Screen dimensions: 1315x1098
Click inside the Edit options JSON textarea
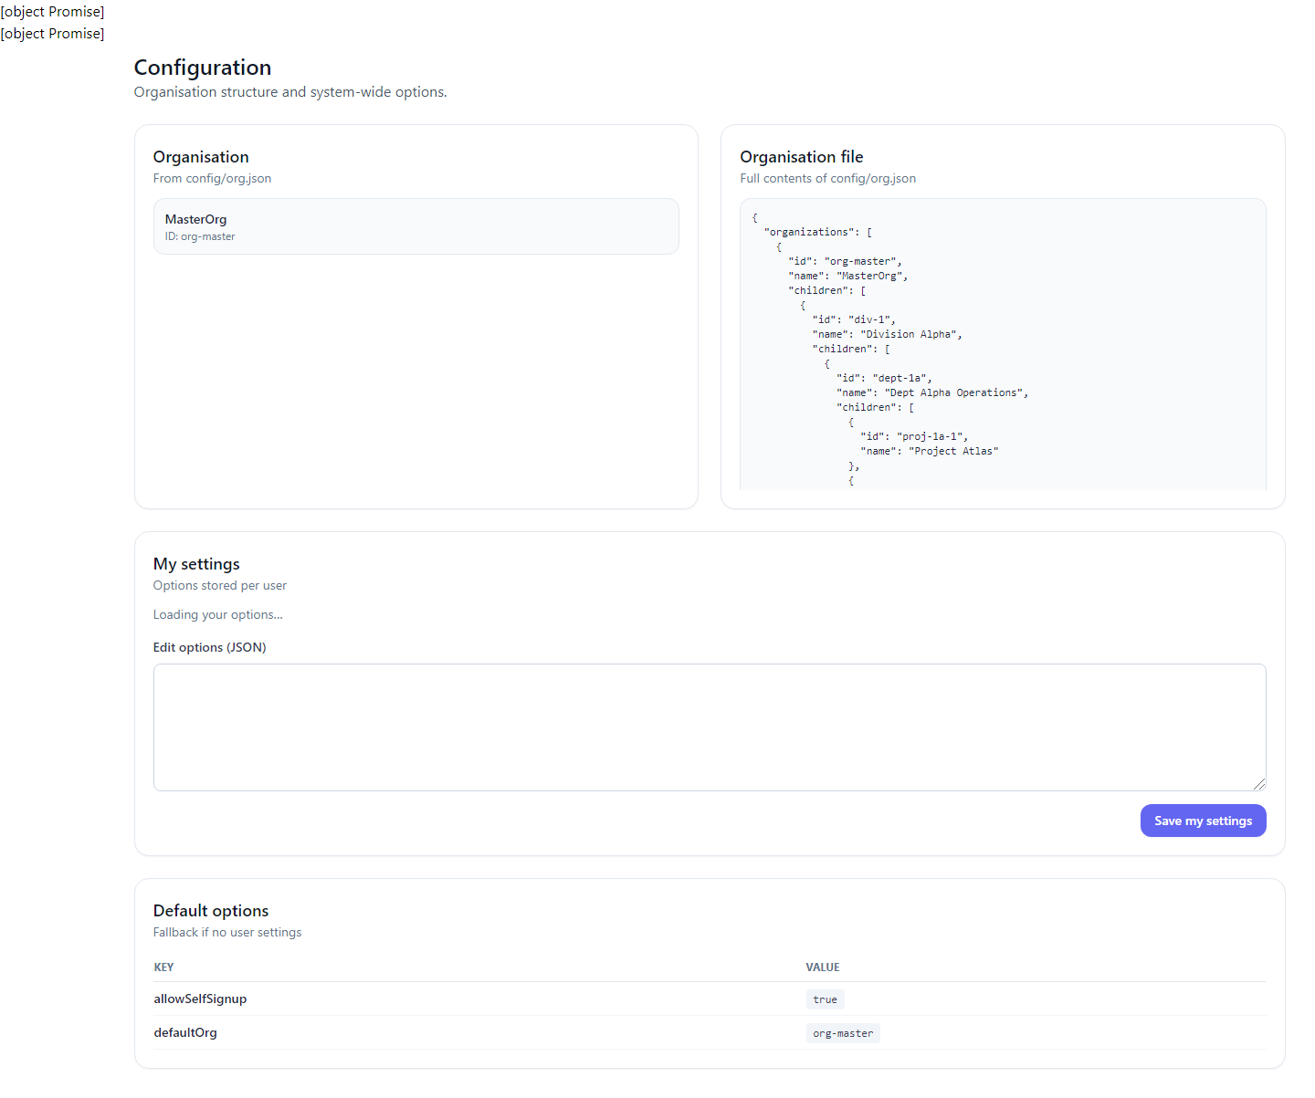click(x=709, y=726)
